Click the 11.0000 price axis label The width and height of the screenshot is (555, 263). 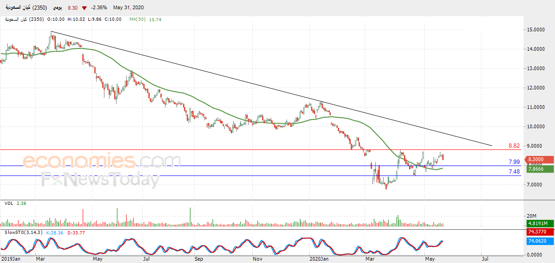coord(536,107)
